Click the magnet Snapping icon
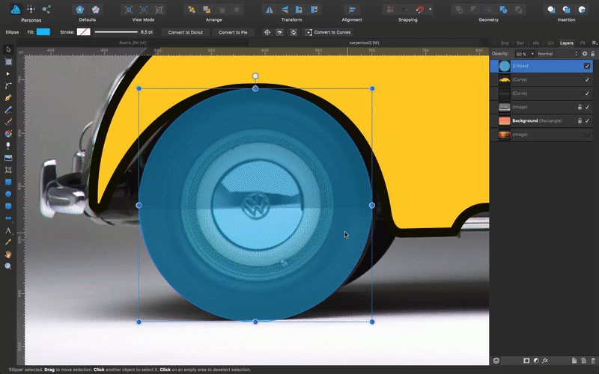This screenshot has width=599, height=374. tap(419, 10)
